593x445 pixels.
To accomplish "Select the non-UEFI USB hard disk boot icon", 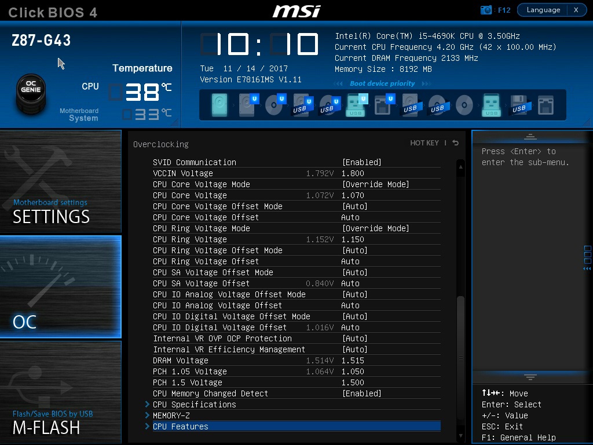I will point(411,105).
